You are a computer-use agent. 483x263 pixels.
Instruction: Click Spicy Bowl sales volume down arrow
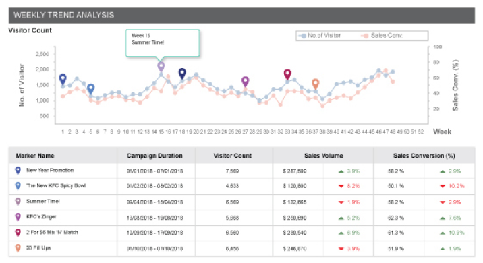pos(341,187)
